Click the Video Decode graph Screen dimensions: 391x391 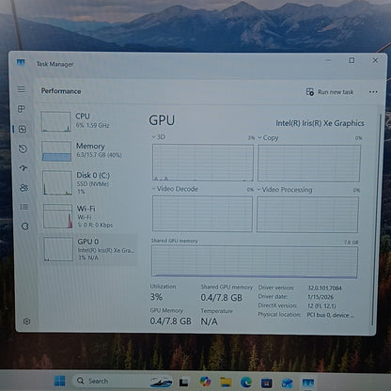point(202,213)
